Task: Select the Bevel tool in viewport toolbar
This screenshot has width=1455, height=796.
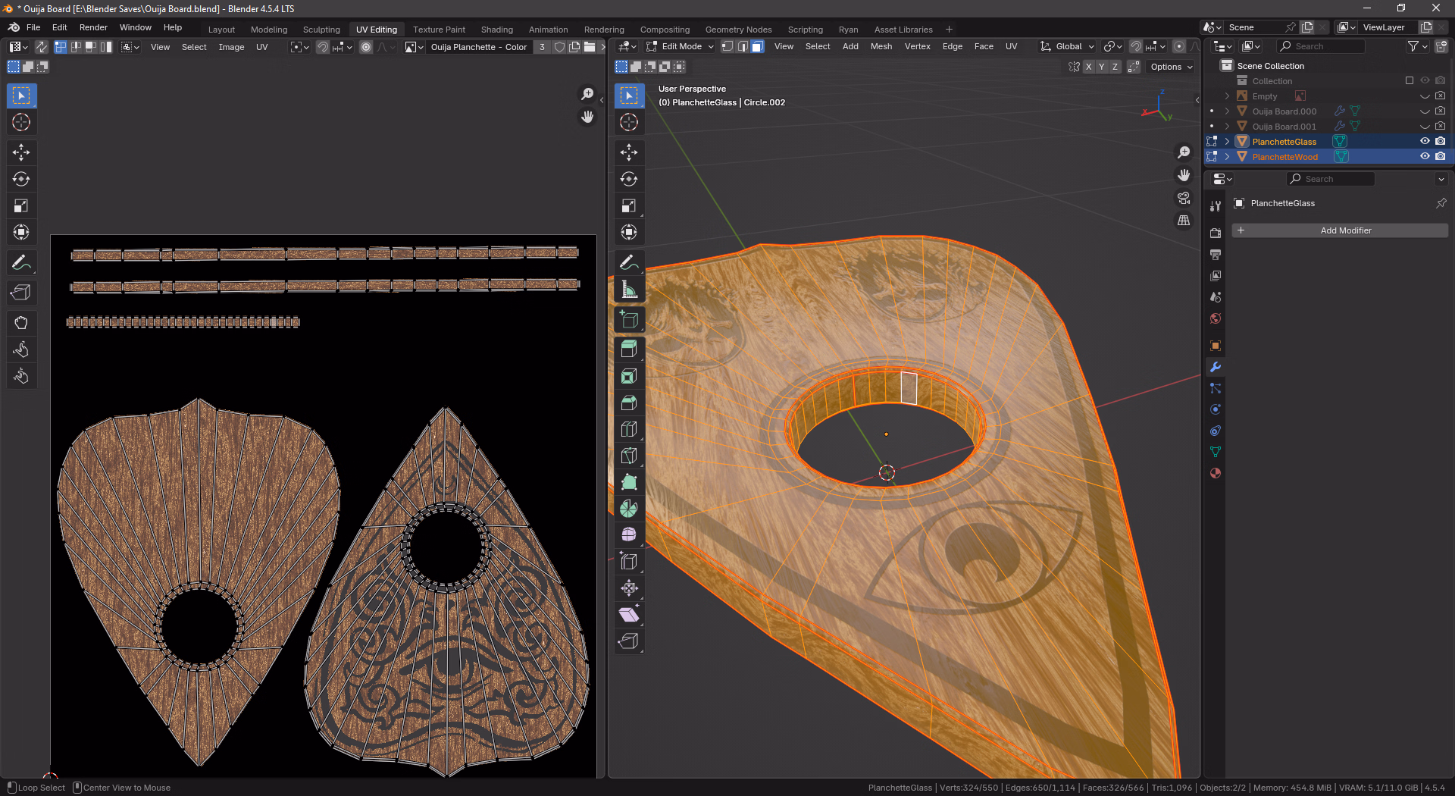Action: click(628, 403)
